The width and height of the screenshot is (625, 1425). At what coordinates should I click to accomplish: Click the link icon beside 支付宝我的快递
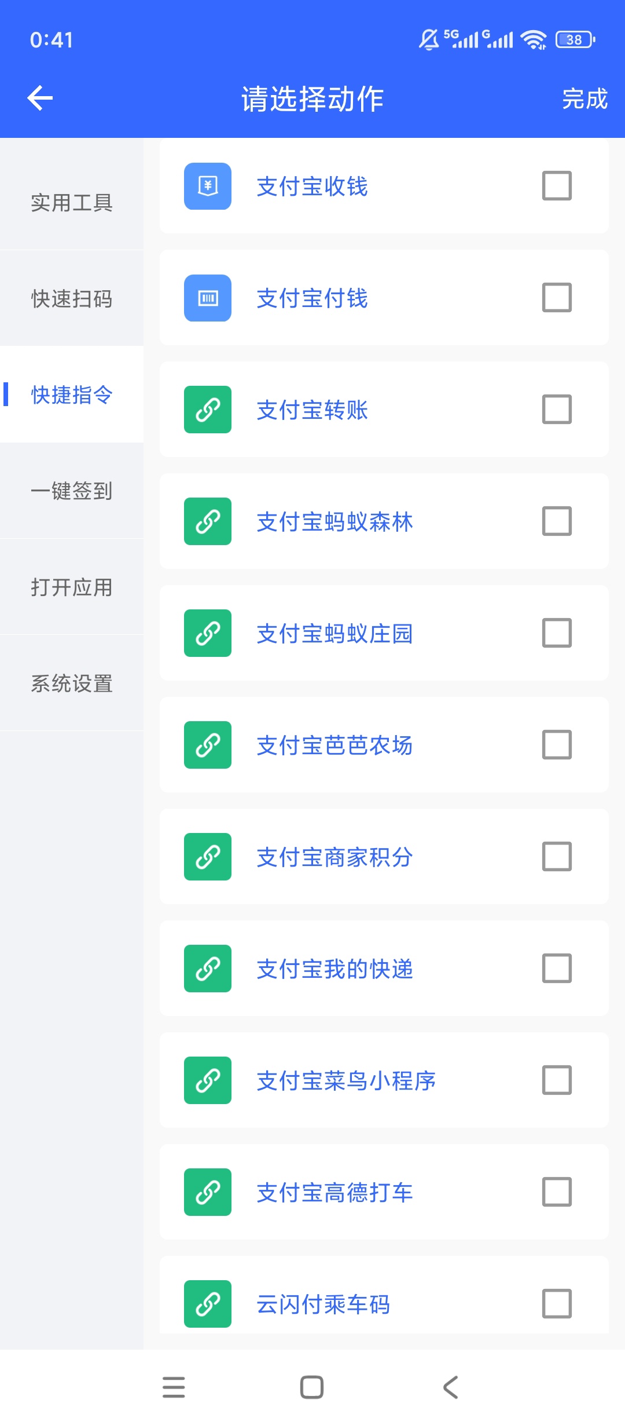(208, 969)
